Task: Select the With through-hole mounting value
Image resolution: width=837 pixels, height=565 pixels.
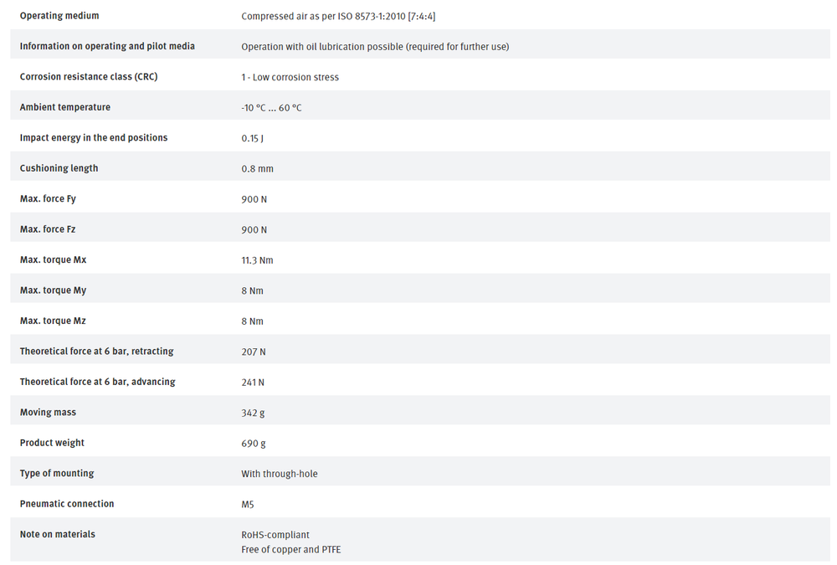Action: pyautogui.click(x=280, y=473)
